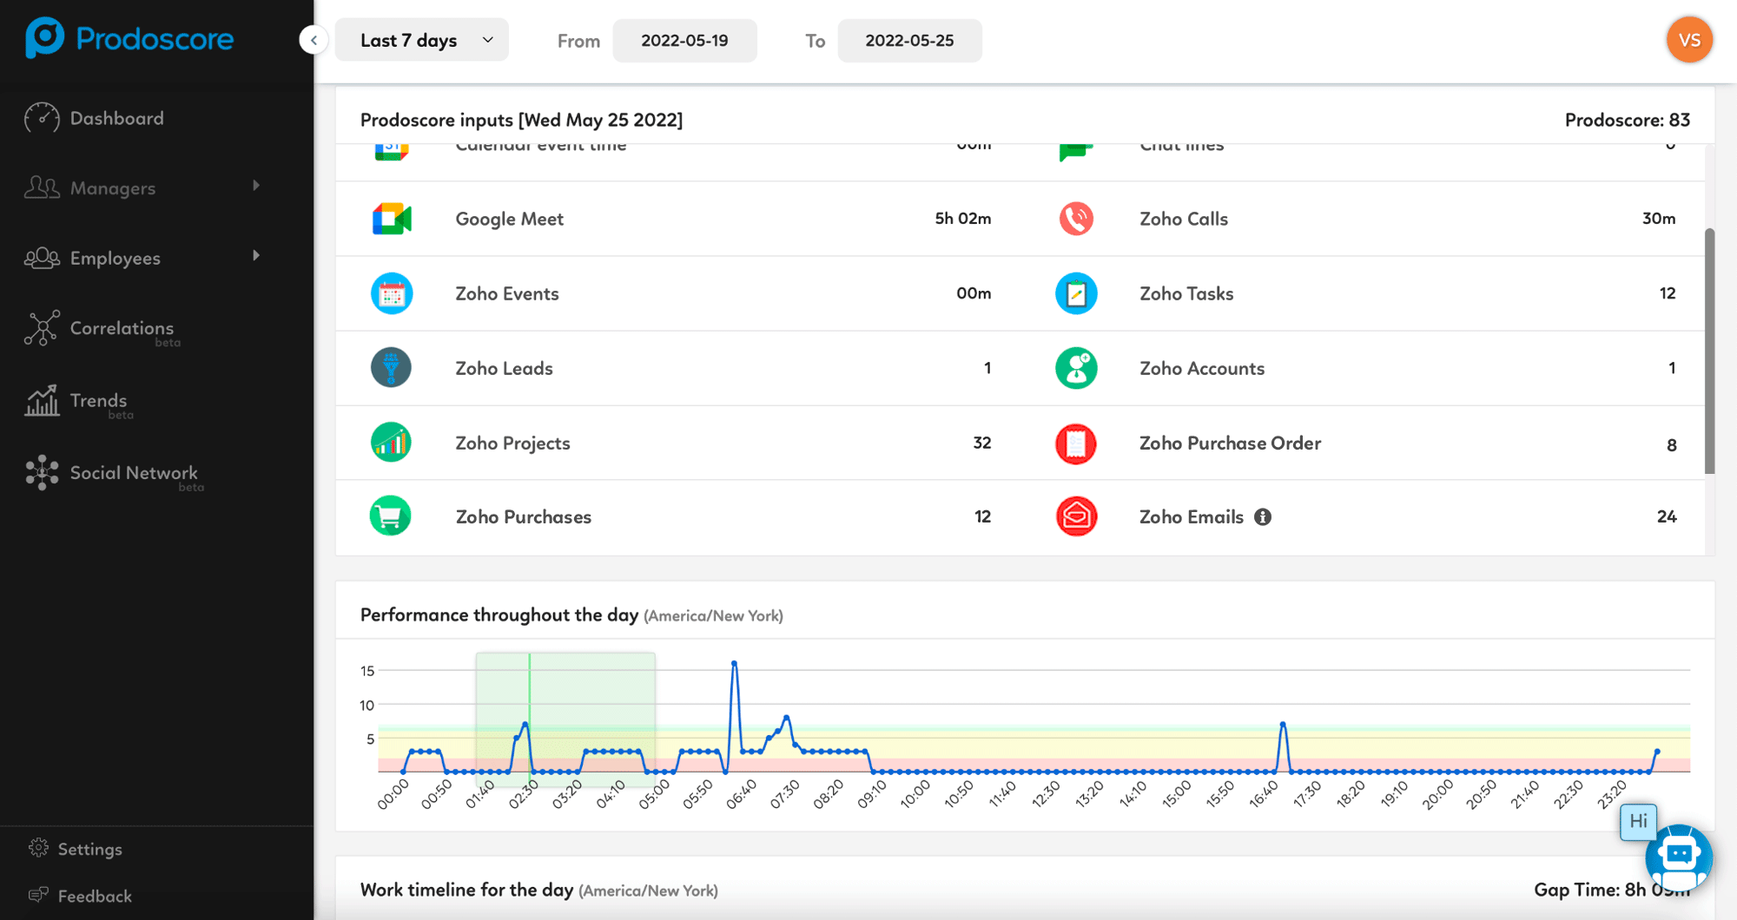Expand the Managers submenu arrow
The width and height of the screenshot is (1737, 920).
point(256,186)
